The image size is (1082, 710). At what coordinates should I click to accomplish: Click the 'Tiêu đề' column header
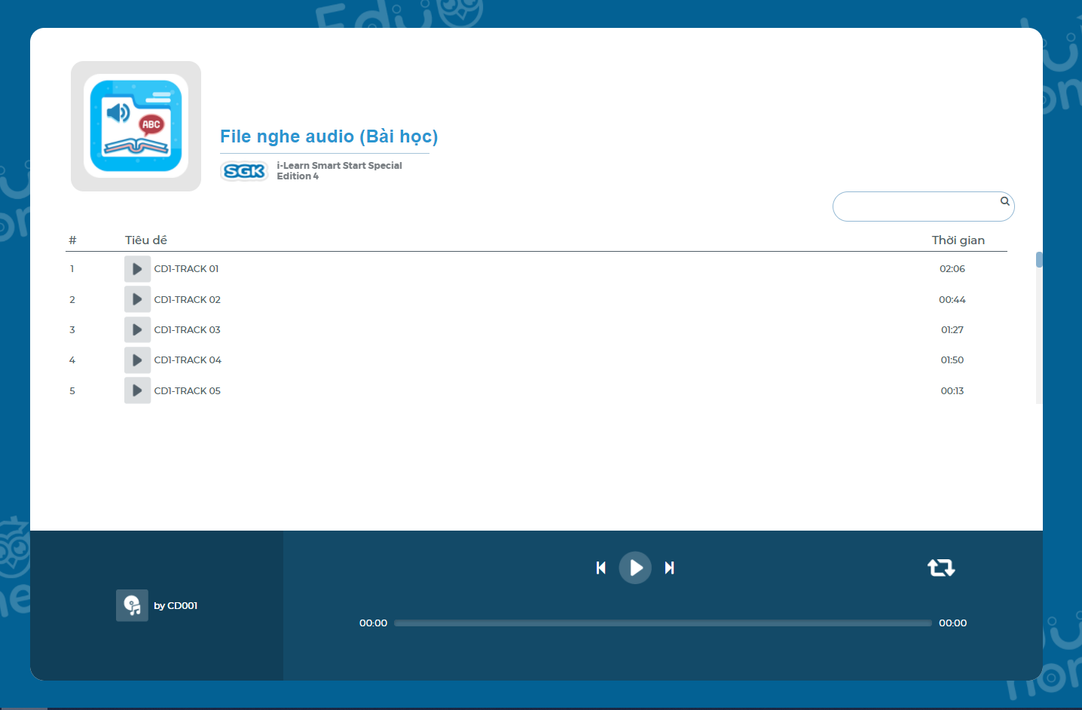pos(146,240)
